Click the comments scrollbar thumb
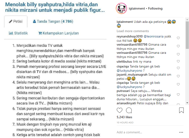The image size is (189, 138). click(x=187, y=35)
